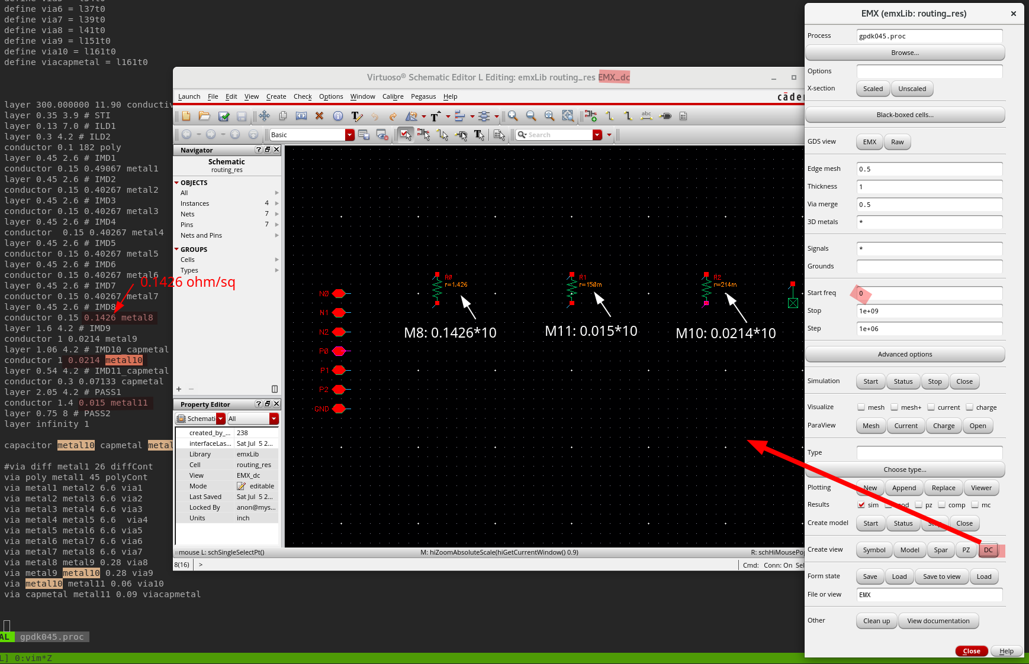The height and width of the screenshot is (664, 1029).
Task: Click the New cellview toolbar icon
Action: click(x=186, y=116)
